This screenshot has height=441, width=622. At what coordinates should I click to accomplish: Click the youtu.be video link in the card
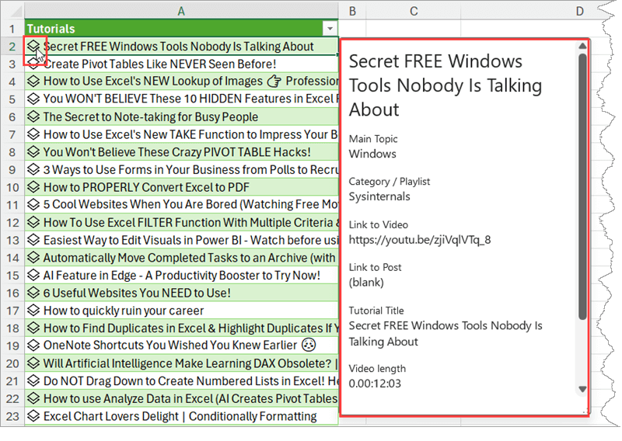tap(419, 239)
